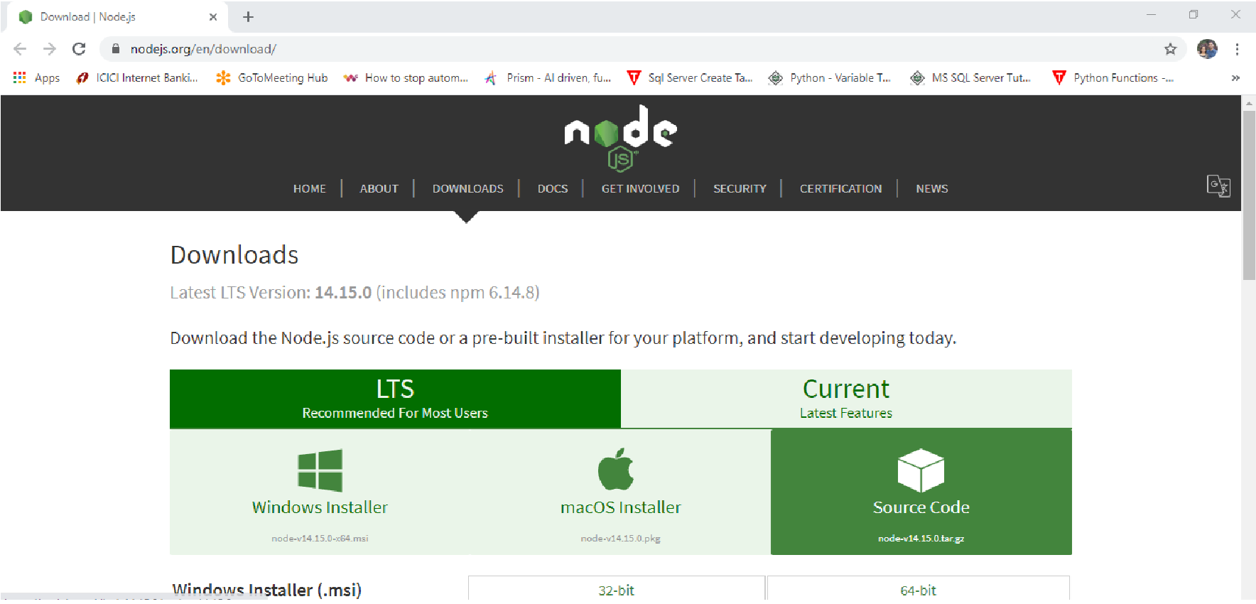Open the ICICI Internet Banking bookmark
1256x604 pixels.
point(137,78)
